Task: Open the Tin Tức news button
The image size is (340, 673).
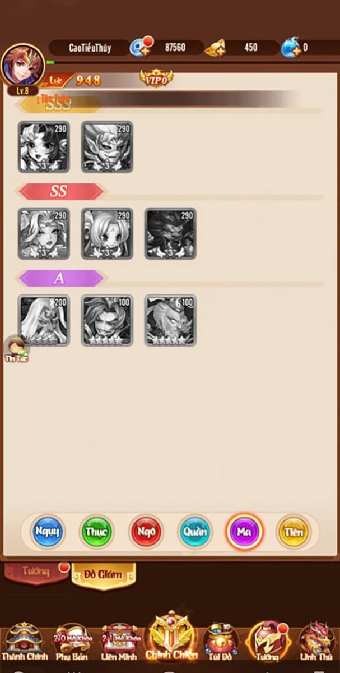Action: (16, 350)
